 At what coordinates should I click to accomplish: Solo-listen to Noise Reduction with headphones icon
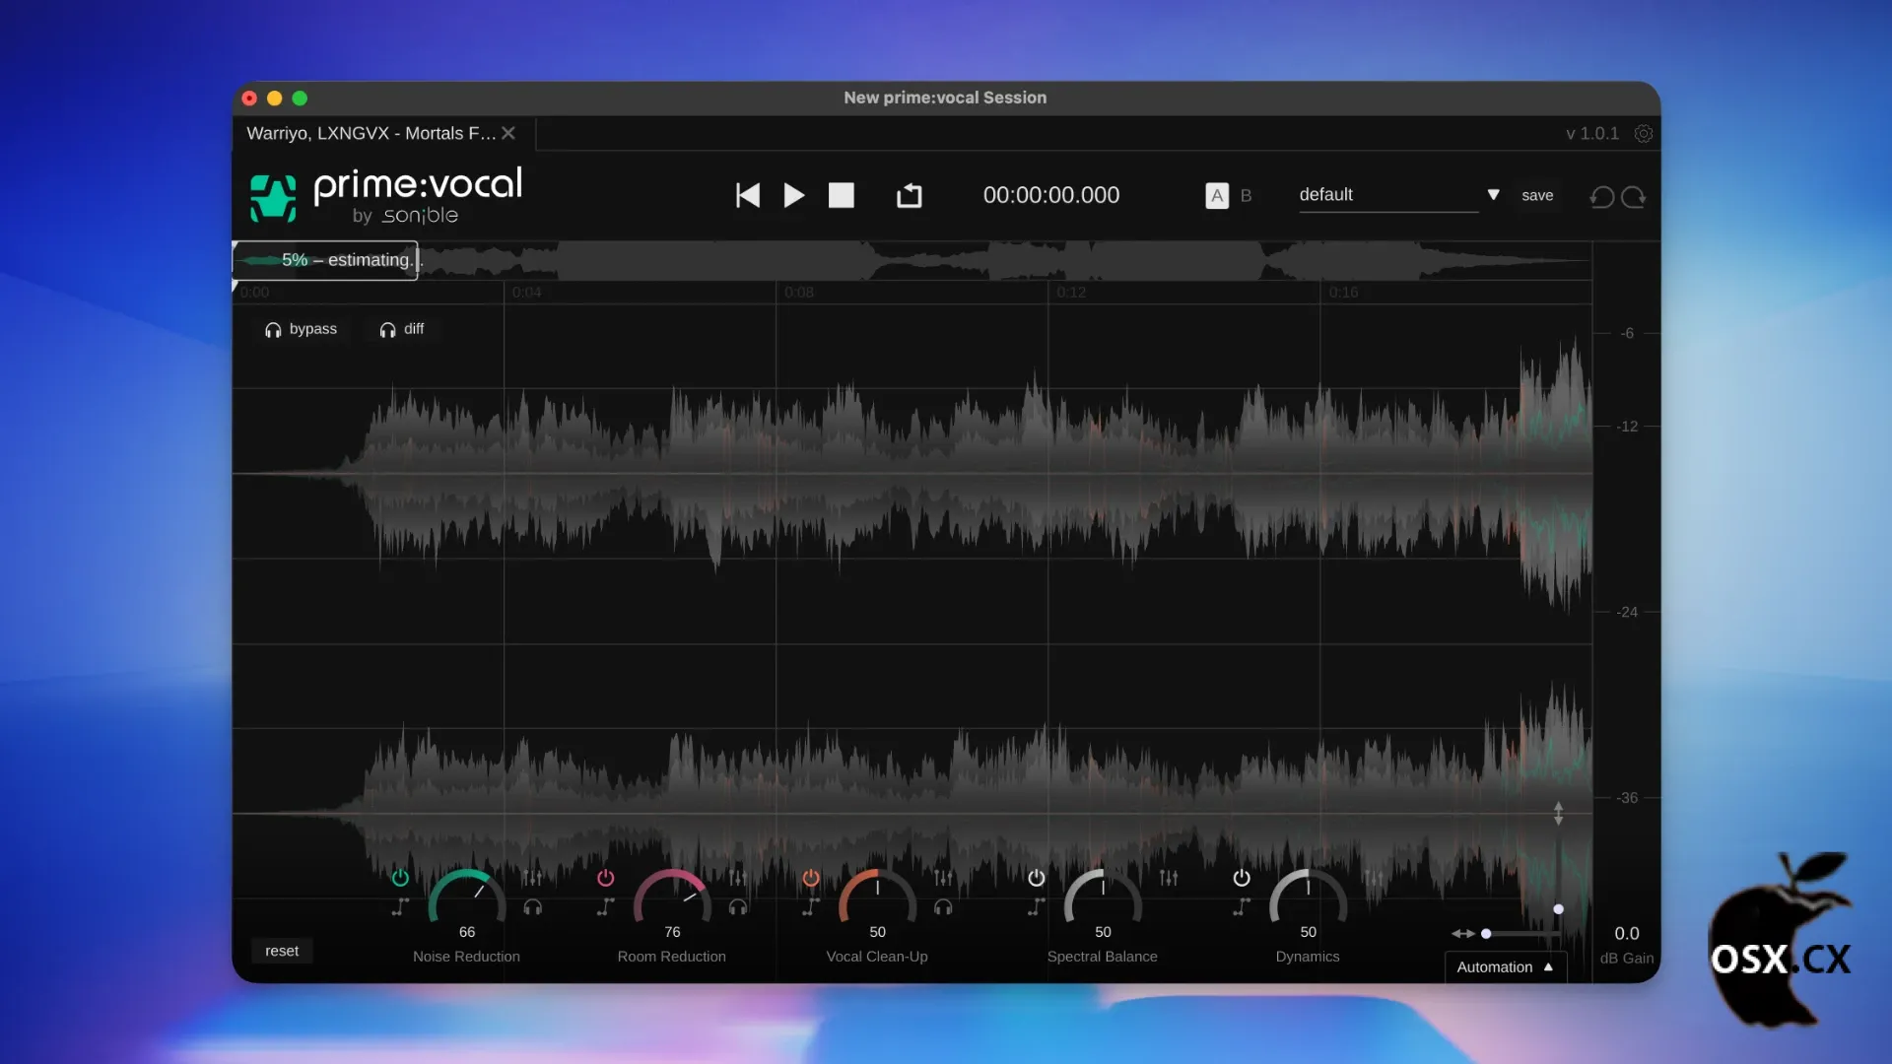pyautogui.click(x=533, y=907)
